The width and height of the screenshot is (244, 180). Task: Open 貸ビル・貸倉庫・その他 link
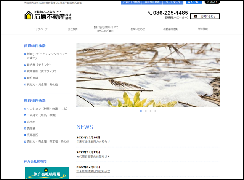[x=42, y=85]
